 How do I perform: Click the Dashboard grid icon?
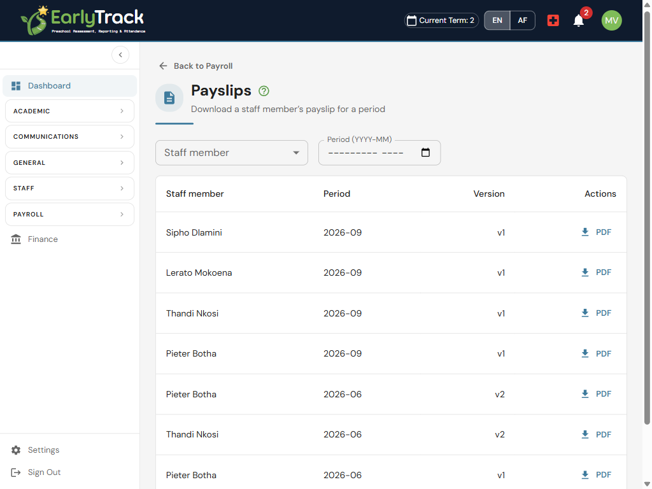point(16,86)
